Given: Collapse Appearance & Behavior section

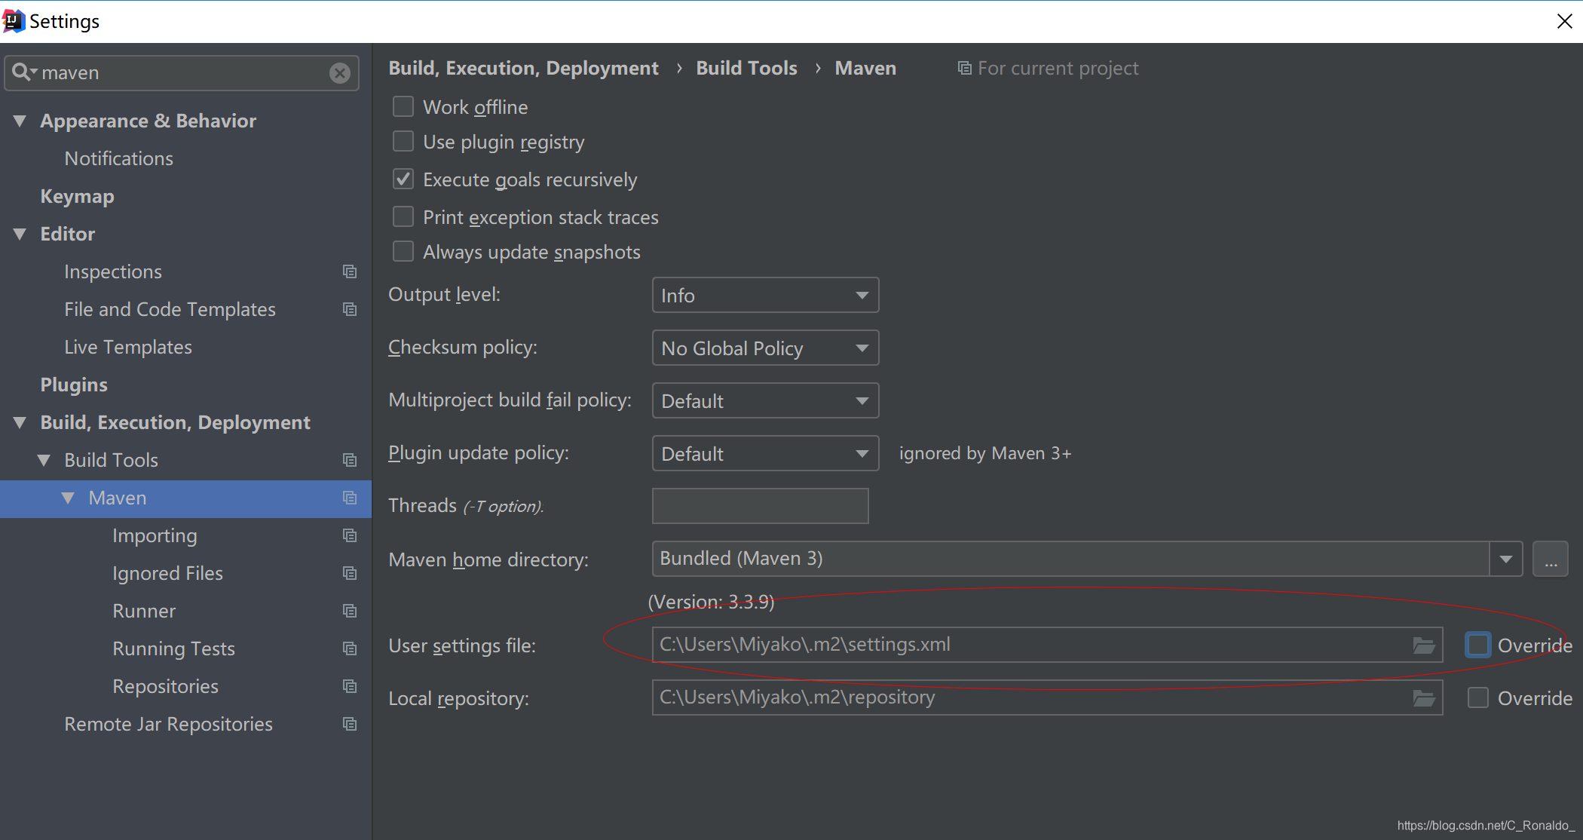Looking at the screenshot, I should click(20, 121).
